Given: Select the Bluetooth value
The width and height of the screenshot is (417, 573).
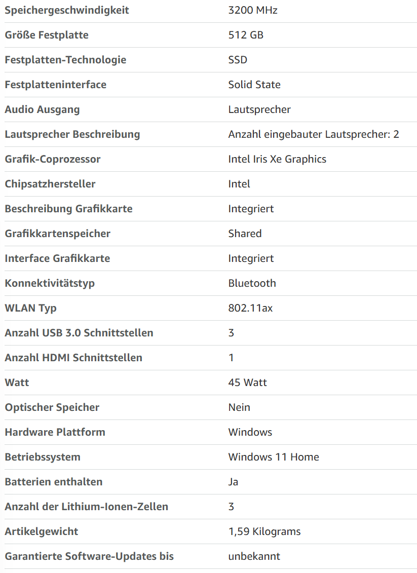Looking at the screenshot, I should (x=252, y=283).
